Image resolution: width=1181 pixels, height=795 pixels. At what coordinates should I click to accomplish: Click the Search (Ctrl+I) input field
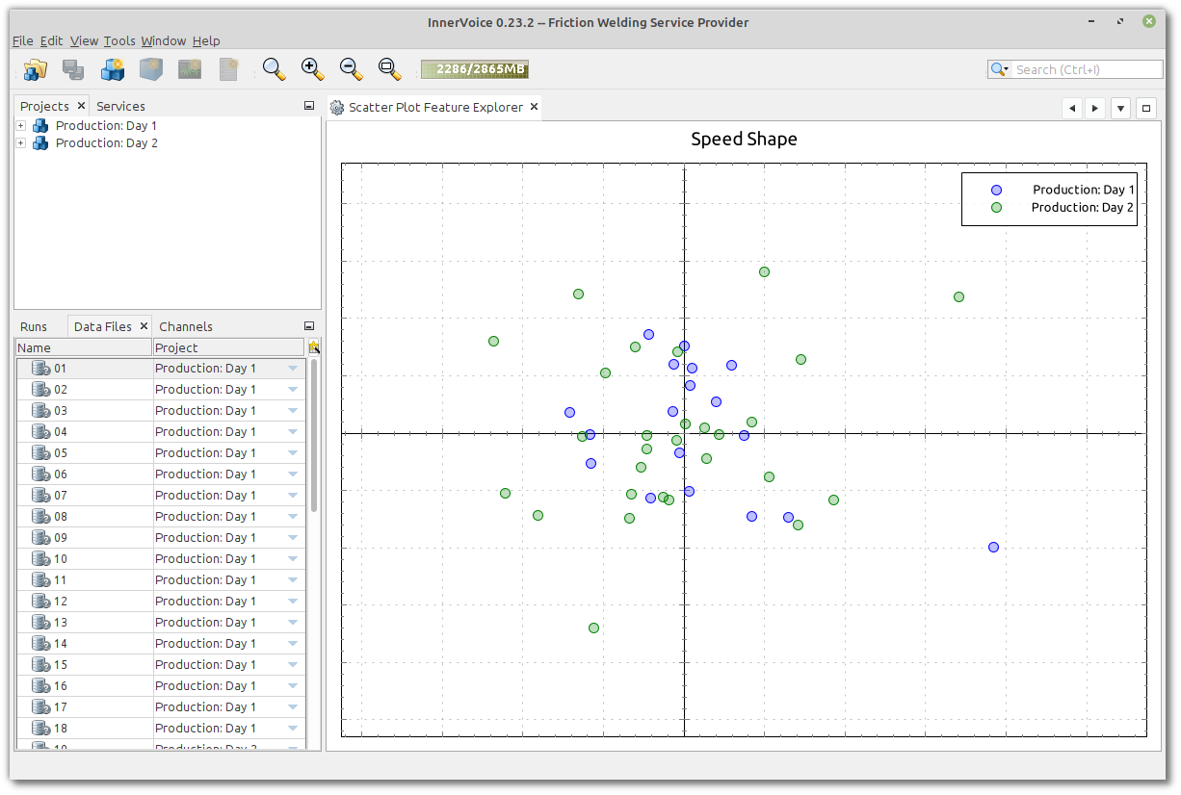pos(1088,69)
